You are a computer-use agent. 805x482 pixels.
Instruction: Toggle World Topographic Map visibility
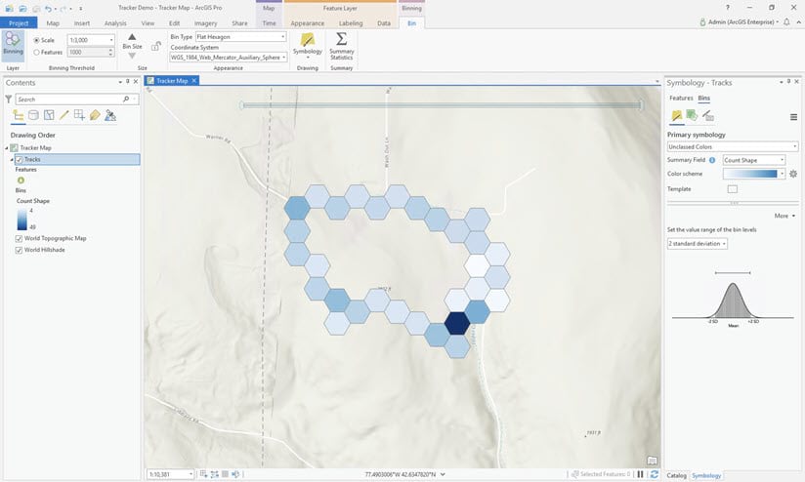(19, 238)
